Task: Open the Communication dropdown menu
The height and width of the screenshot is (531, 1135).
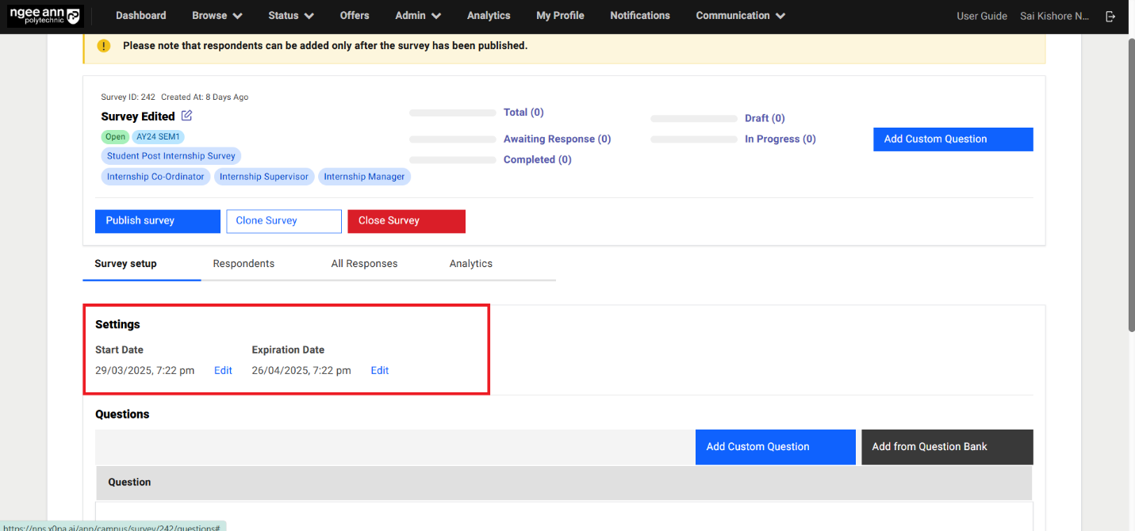Action: pyautogui.click(x=740, y=16)
